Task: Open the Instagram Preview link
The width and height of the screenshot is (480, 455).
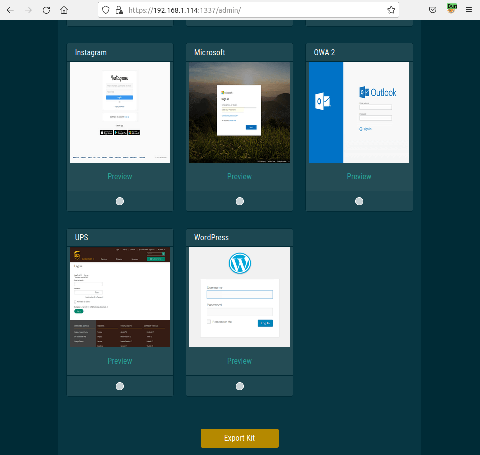Action: pos(120,177)
